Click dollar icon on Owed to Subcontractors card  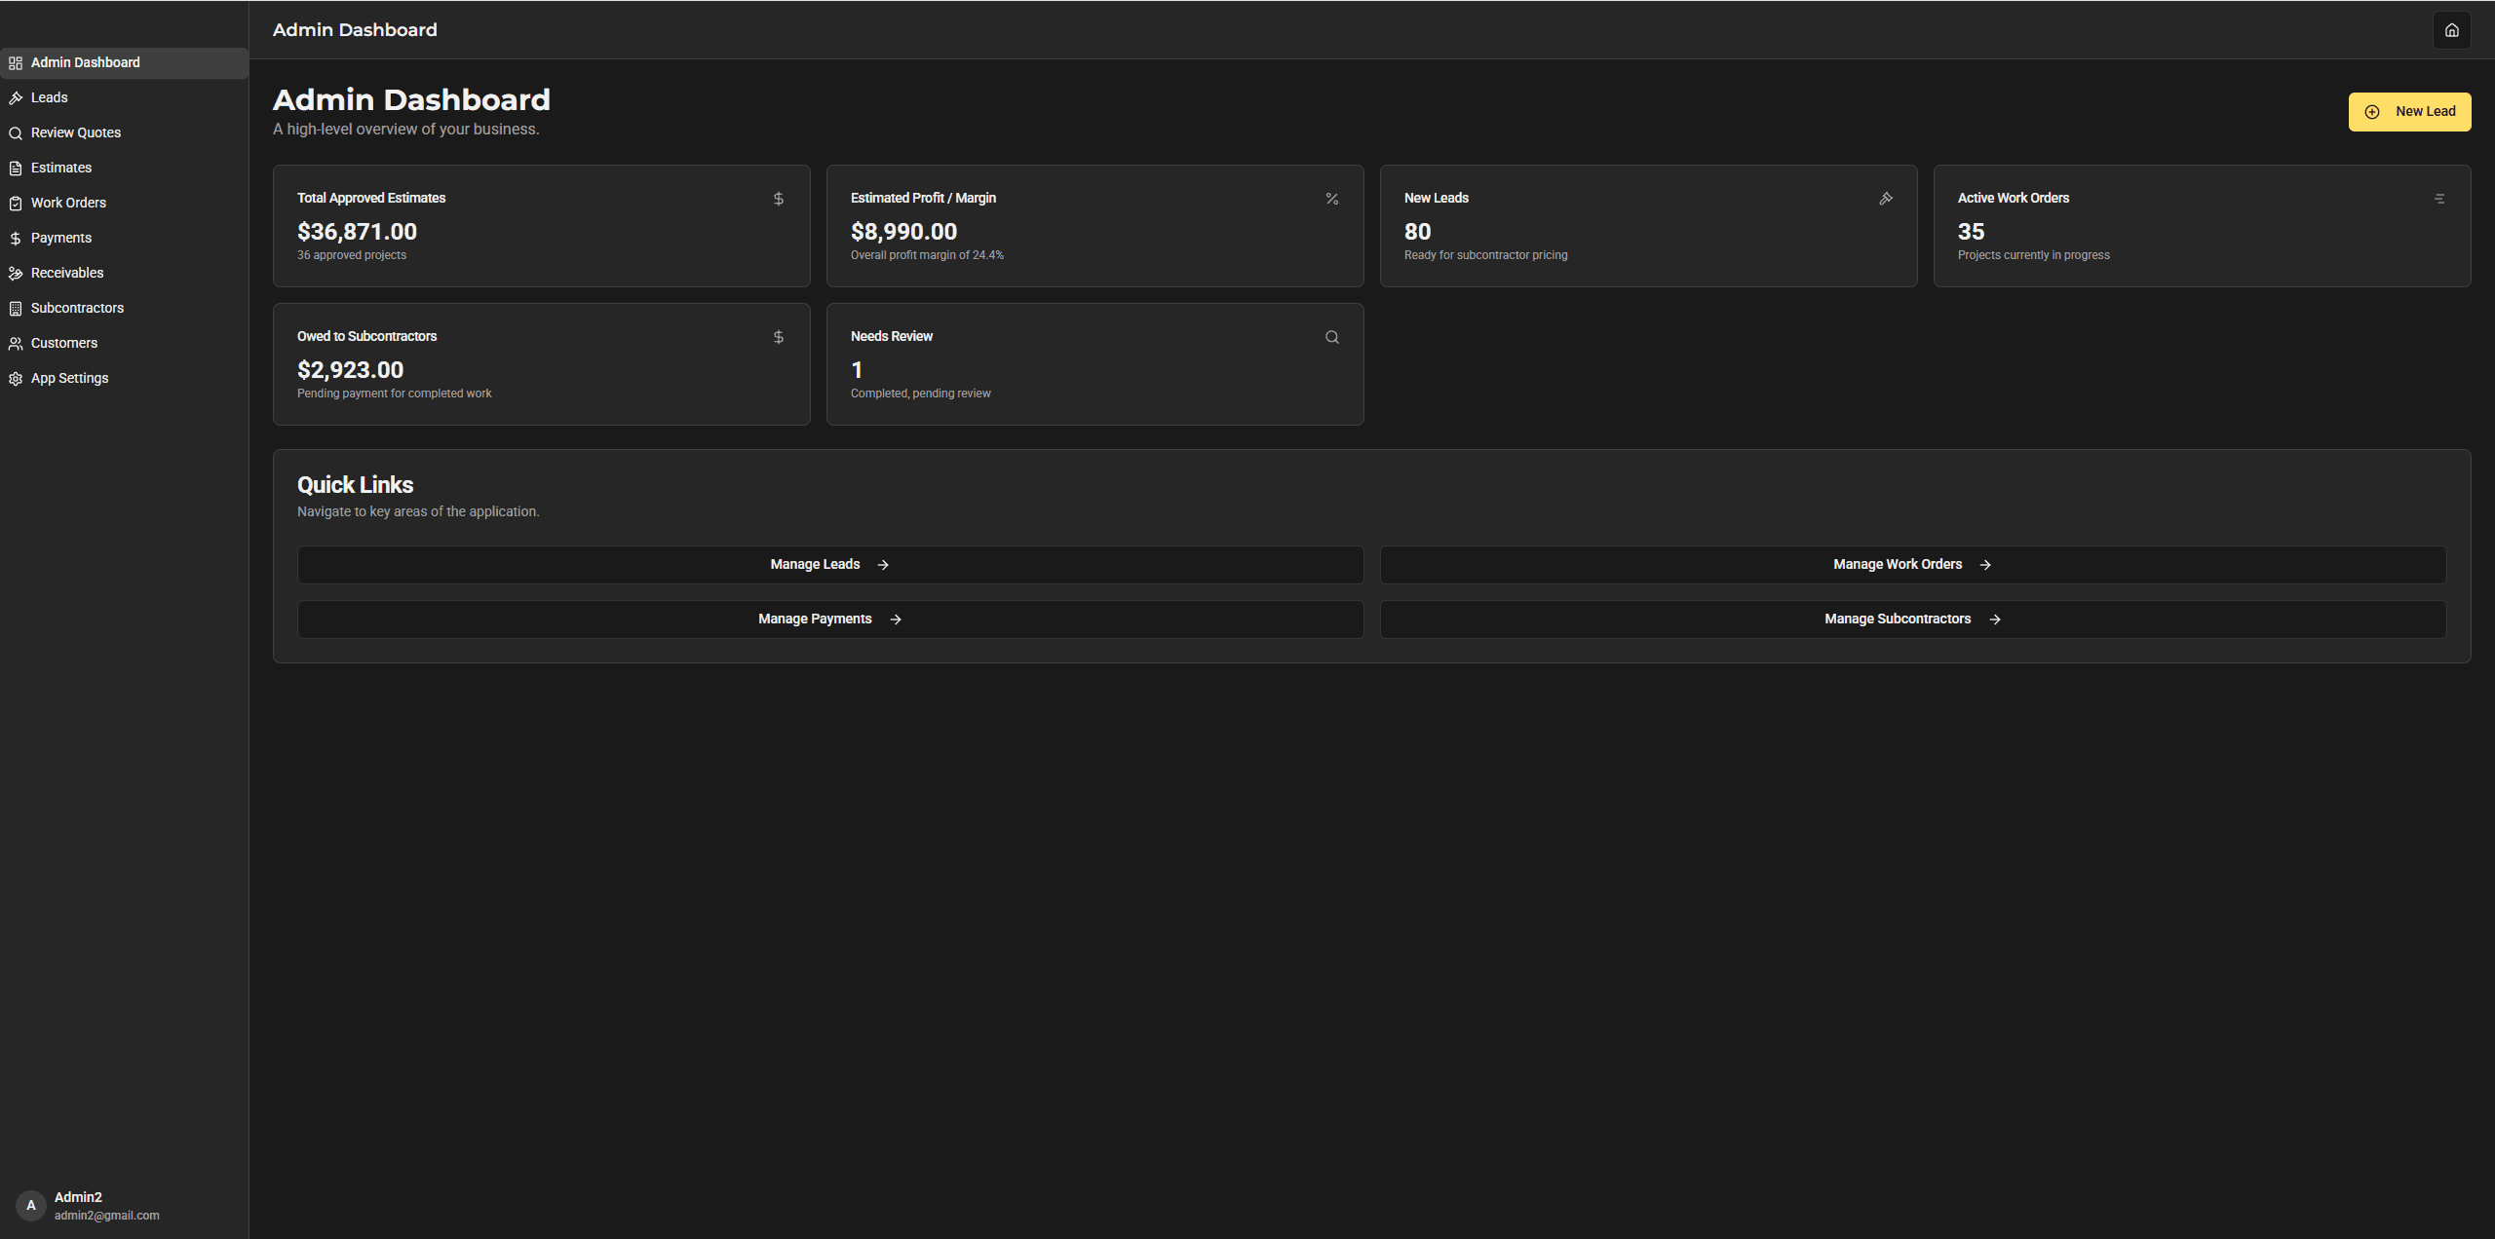pos(779,337)
